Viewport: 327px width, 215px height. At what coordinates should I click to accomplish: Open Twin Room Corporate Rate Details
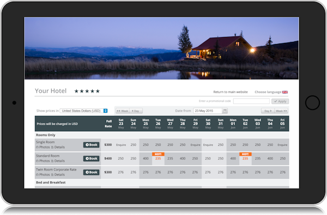[58, 175]
